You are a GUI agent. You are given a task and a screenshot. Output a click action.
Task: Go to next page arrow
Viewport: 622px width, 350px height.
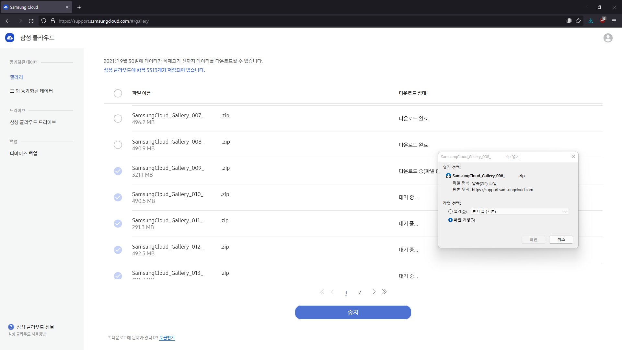pos(374,292)
